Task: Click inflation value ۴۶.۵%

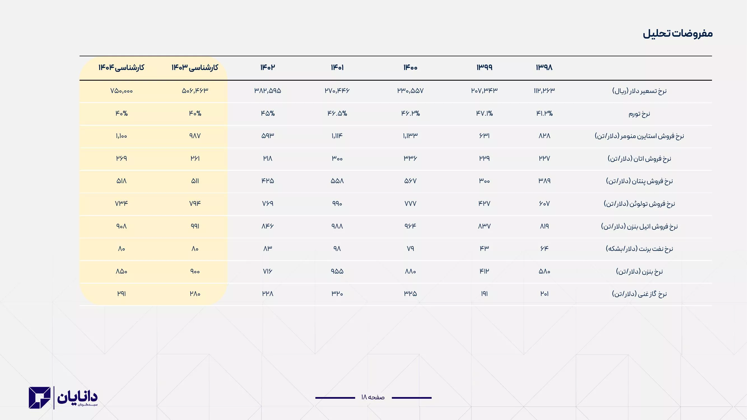Action: 337,113
